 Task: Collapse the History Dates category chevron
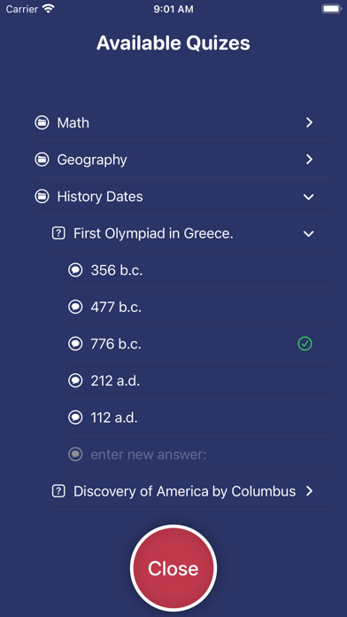click(x=309, y=197)
